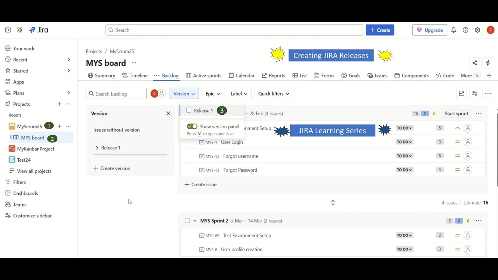Viewport: 498px width, 280px height.
Task: Assign MYS-69 via unassigned avatar icon
Action: [x=468, y=235]
